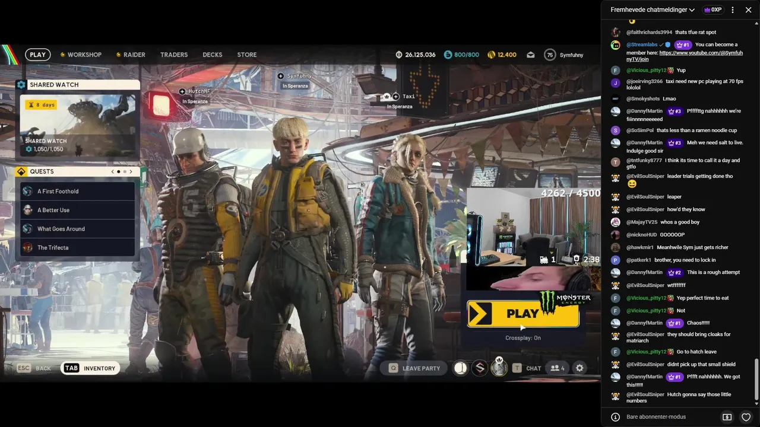This screenshot has width=760, height=427.
Task: Close the live chat panel
Action: click(x=748, y=10)
